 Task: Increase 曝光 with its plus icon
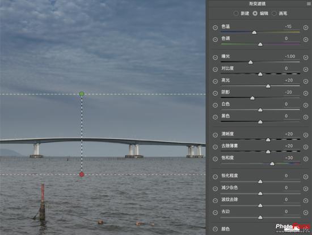(x=306, y=57)
